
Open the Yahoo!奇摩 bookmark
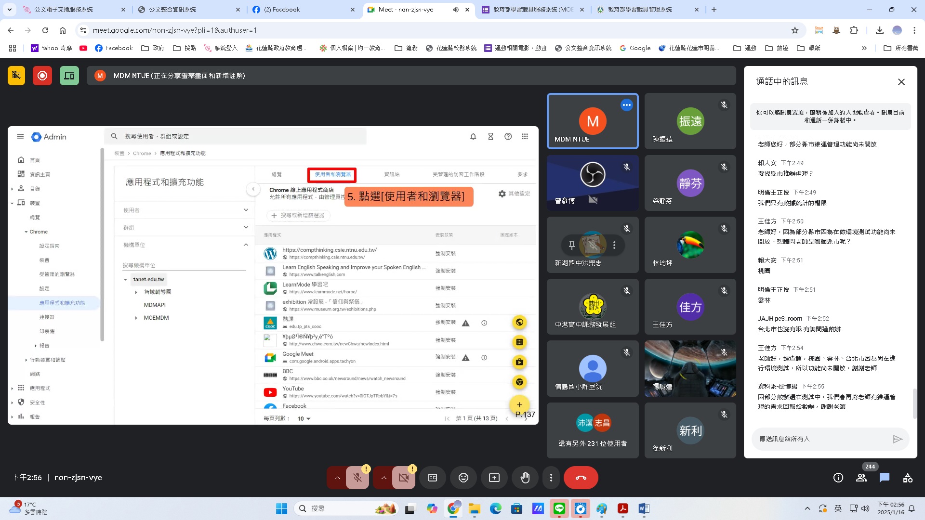click(52, 48)
